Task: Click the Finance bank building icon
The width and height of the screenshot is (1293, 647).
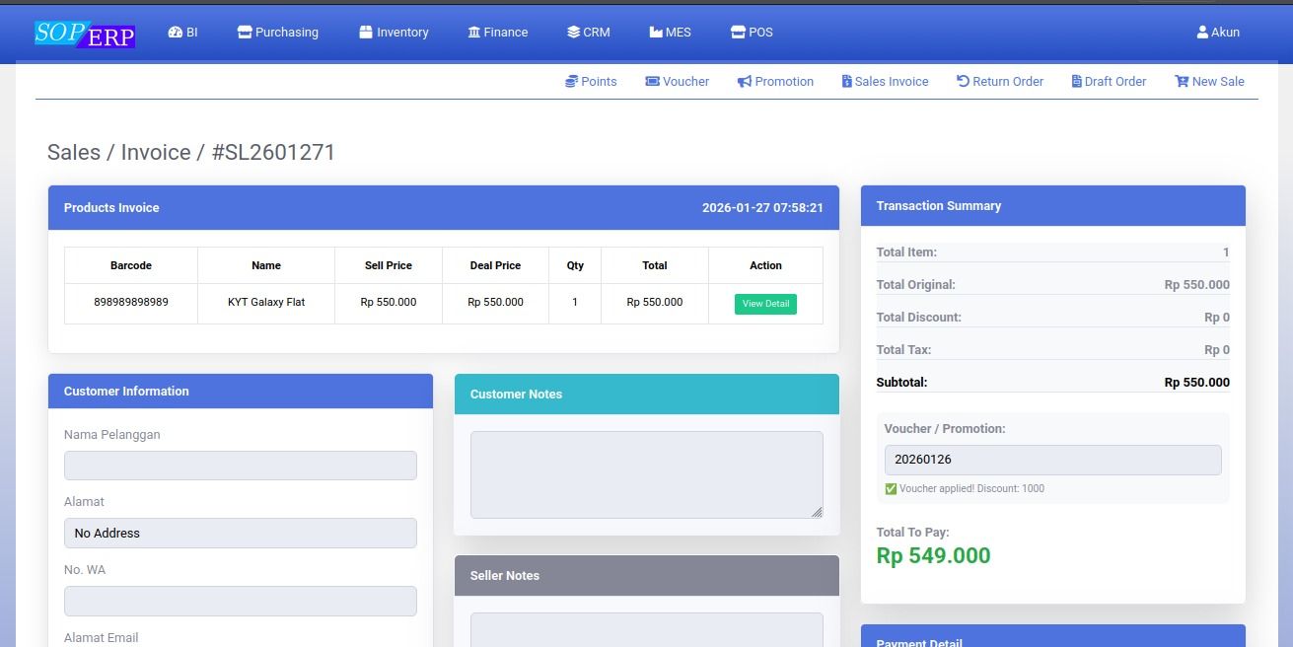Action: point(474,33)
